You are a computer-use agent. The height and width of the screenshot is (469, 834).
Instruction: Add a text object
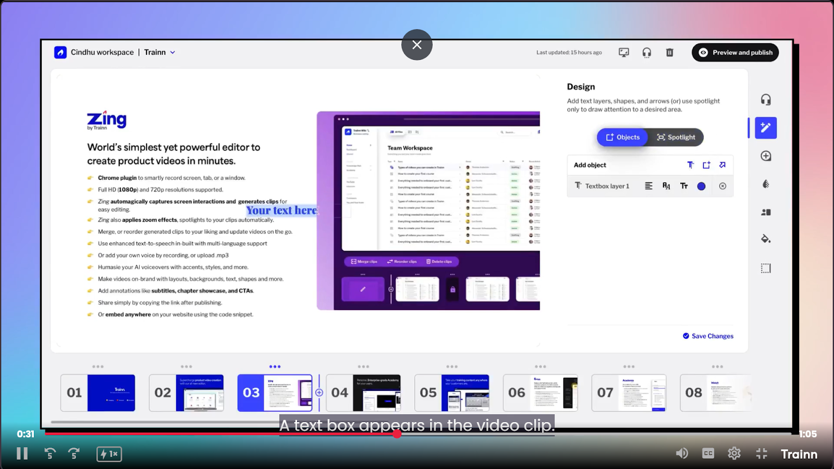(691, 165)
